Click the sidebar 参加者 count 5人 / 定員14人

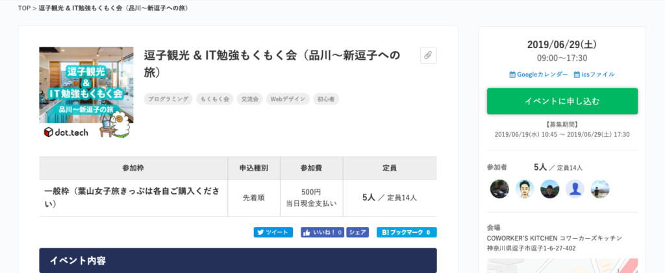pos(558,167)
